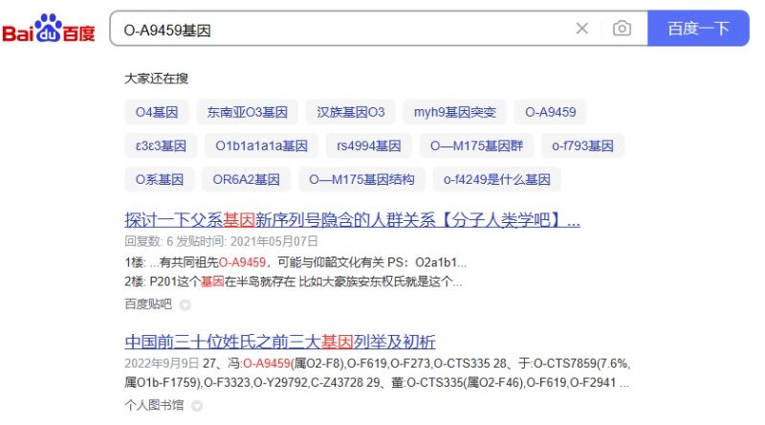765x425 pixels.
Task: Expand arrow next to 个人图书馆 source
Action: (x=198, y=407)
